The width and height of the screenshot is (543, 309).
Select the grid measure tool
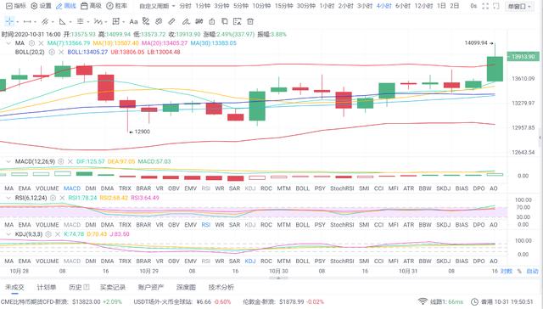click(x=115, y=21)
